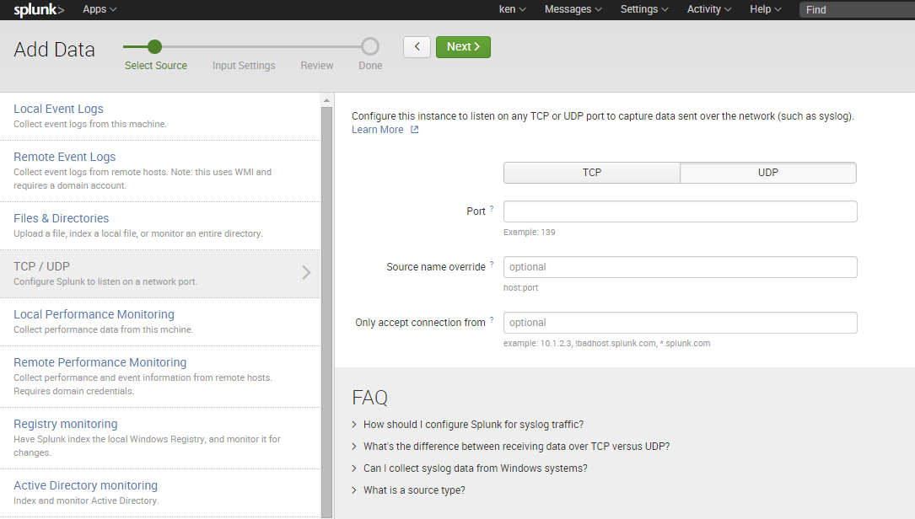Click the back arrow button
The height and width of the screenshot is (519, 915).
(417, 47)
